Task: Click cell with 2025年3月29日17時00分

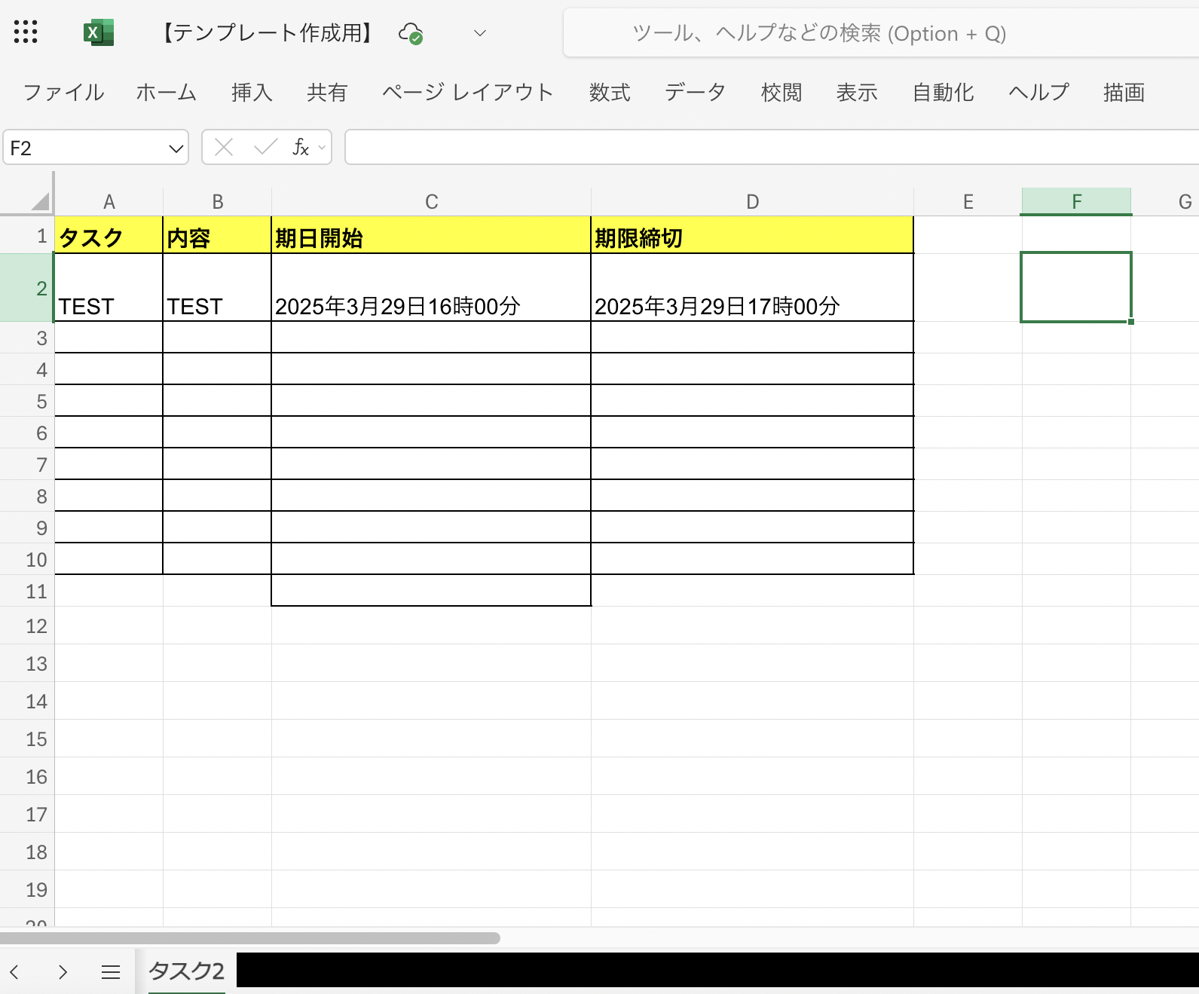Action: [752, 288]
